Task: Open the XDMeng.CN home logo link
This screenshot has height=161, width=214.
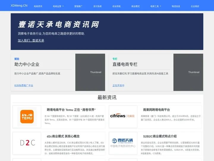Action: pos(19,6)
